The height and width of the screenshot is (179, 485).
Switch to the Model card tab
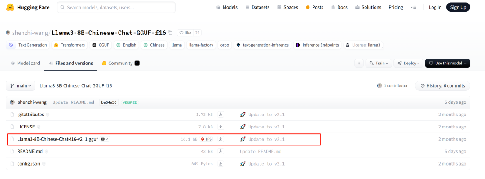tap(25, 63)
